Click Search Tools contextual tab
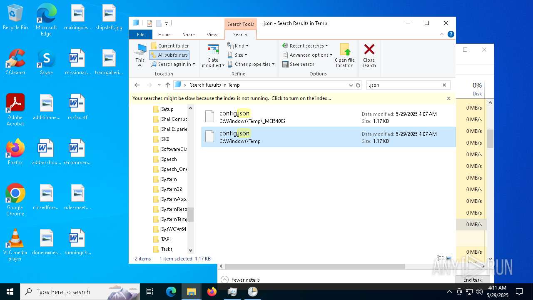The height and width of the screenshot is (300, 533). (x=240, y=24)
